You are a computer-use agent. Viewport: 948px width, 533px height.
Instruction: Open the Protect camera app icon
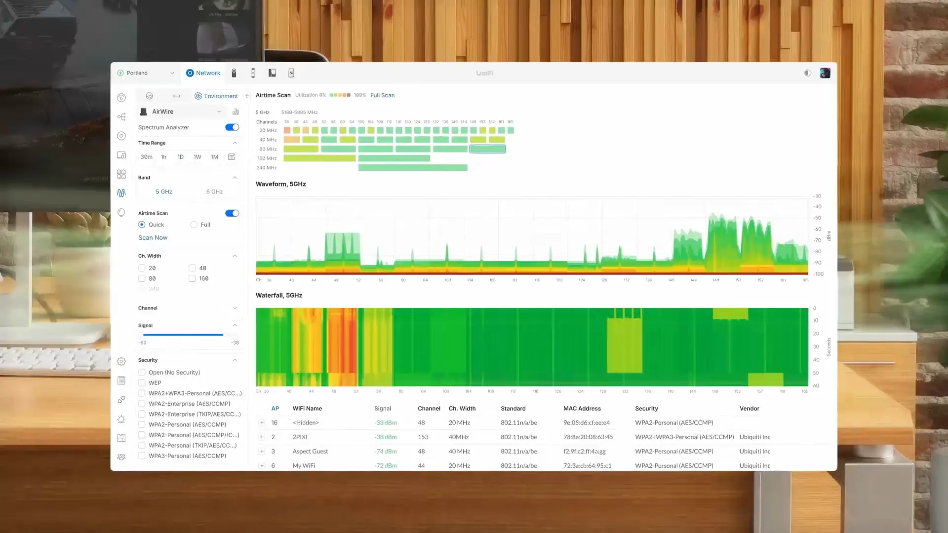click(x=234, y=73)
